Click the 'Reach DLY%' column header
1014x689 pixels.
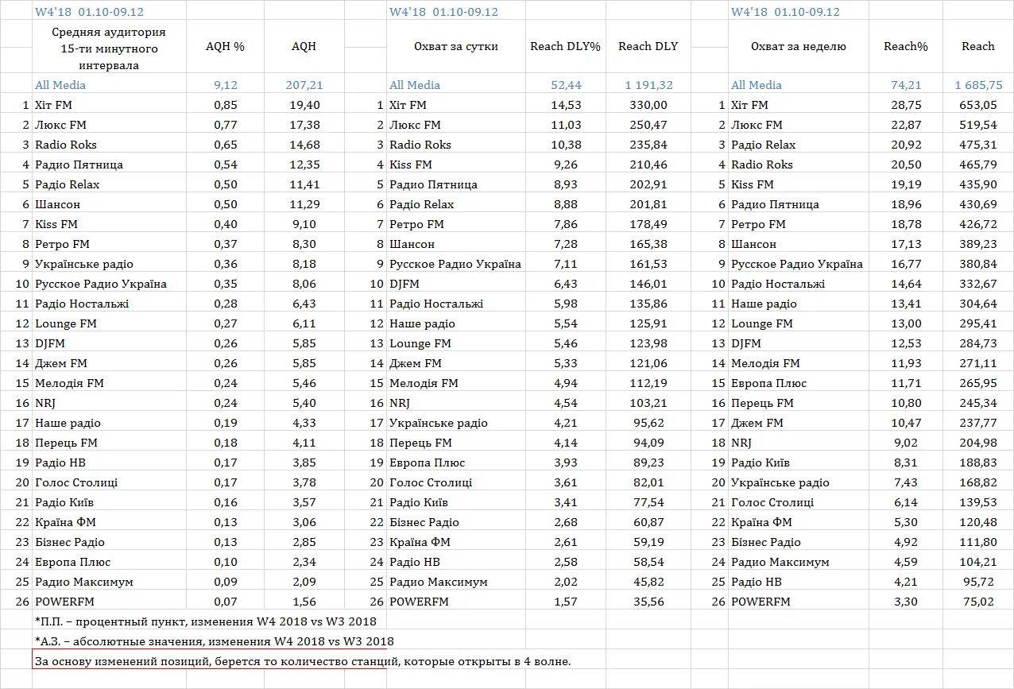pyautogui.click(x=565, y=46)
